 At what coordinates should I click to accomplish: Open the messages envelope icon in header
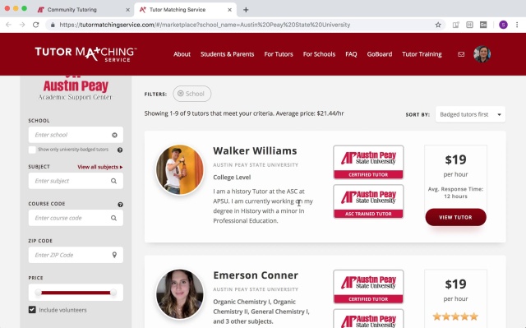click(x=461, y=54)
